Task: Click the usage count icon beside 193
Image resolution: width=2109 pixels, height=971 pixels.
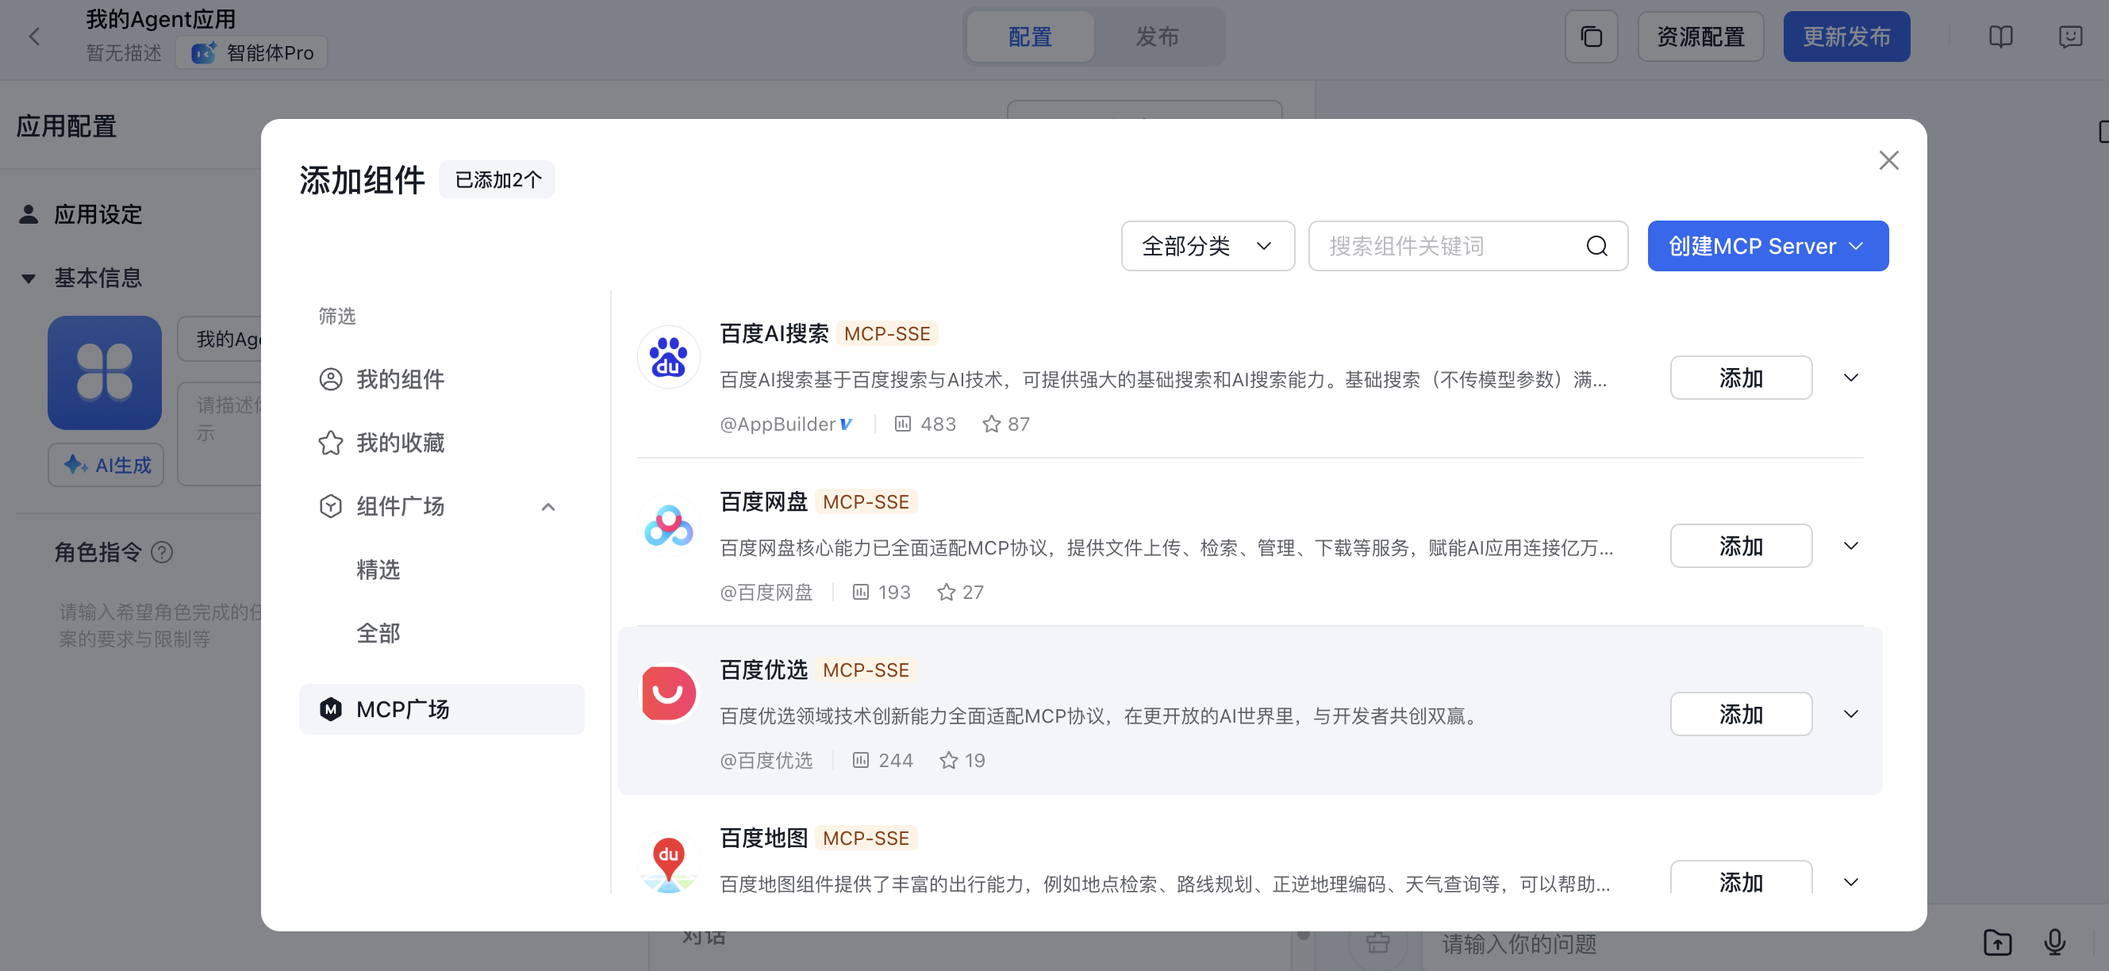Action: coord(859,592)
